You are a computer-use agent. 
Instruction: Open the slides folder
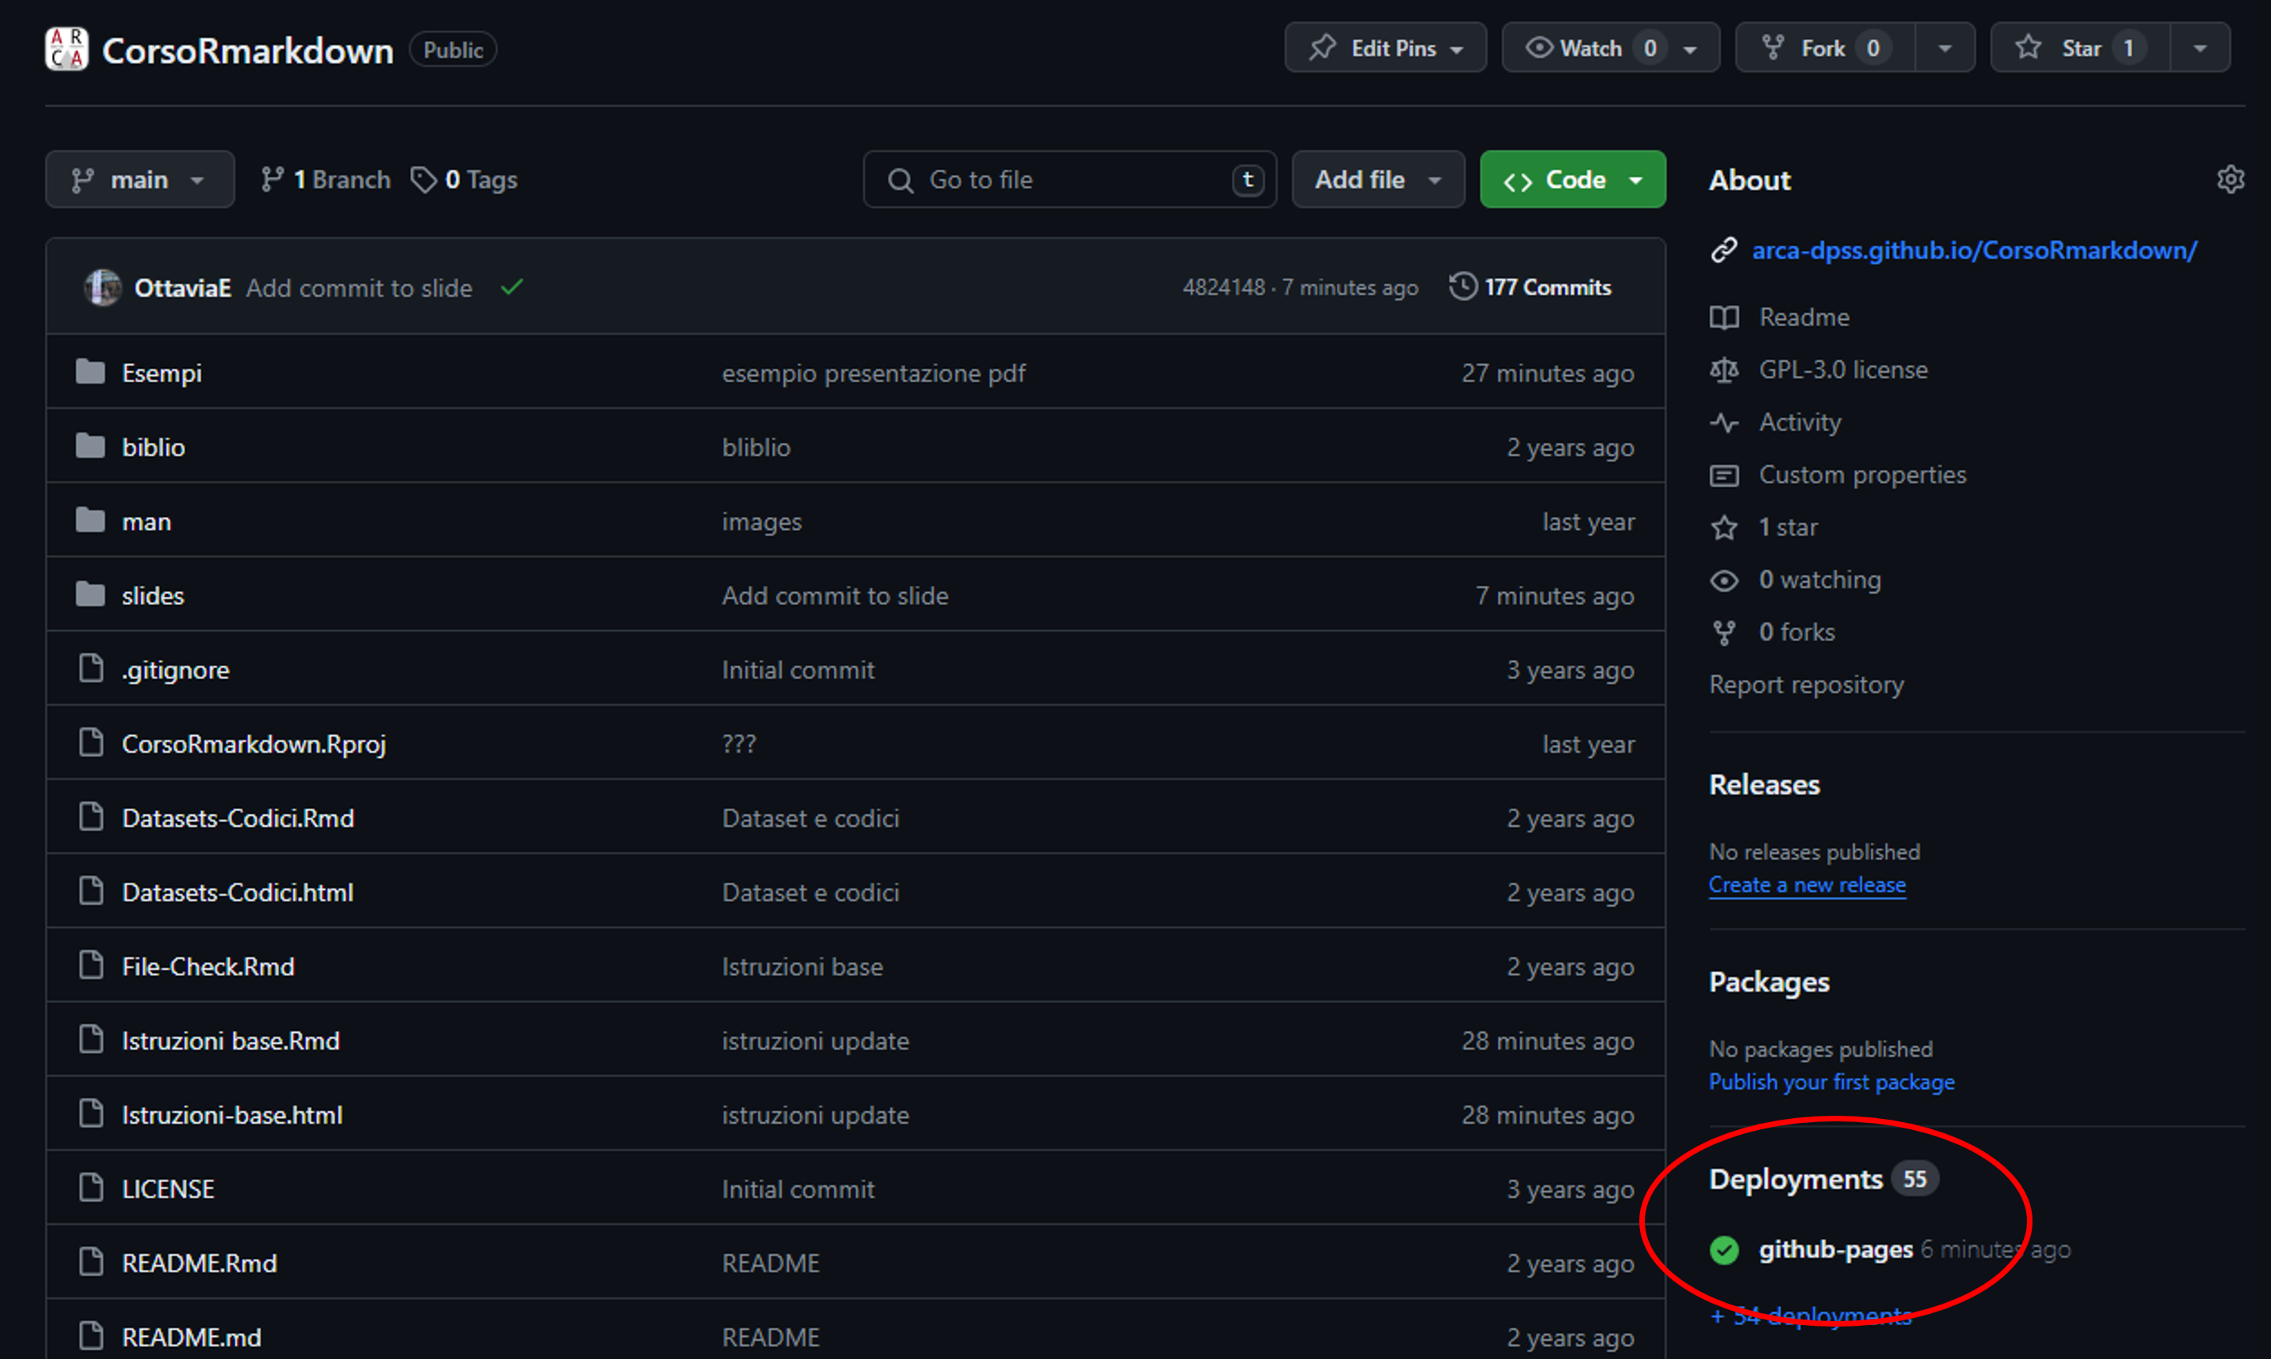pos(153,595)
